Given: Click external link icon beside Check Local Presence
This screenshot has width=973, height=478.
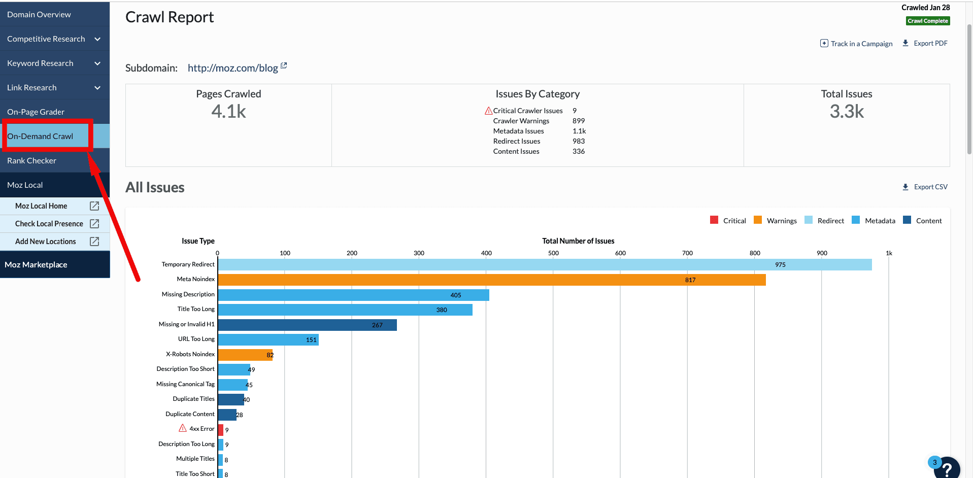Looking at the screenshot, I should tap(94, 224).
